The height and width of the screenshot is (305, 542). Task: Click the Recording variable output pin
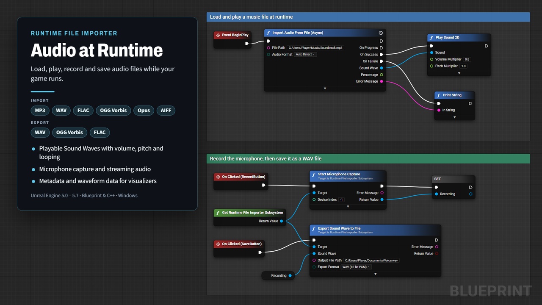coord(290,275)
